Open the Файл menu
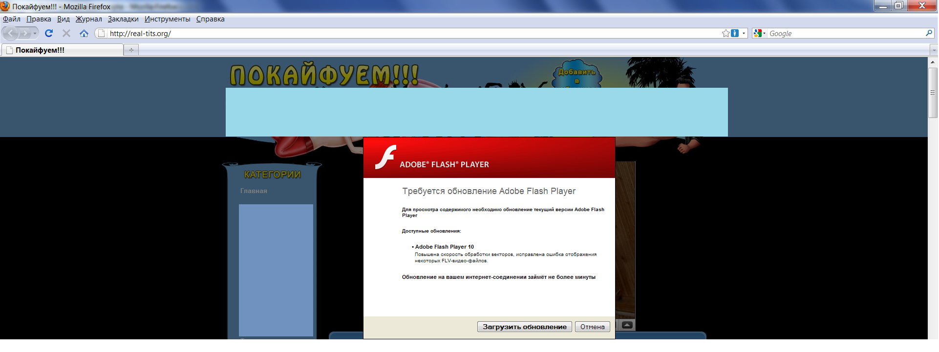This screenshot has height=352, width=939. coord(12,19)
